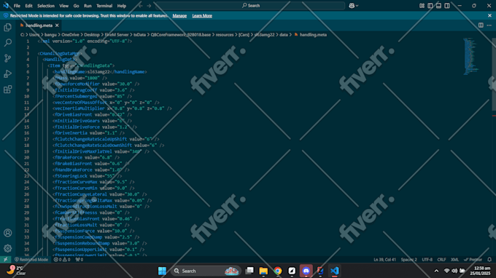The image size is (496, 278).
Task: Split the editor to the right
Action: pos(481,25)
